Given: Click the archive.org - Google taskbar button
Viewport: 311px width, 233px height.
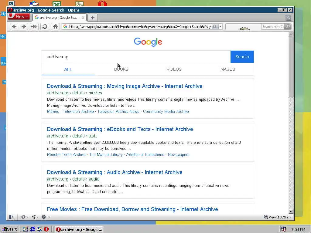Looking at the screenshot, I should (79, 229).
